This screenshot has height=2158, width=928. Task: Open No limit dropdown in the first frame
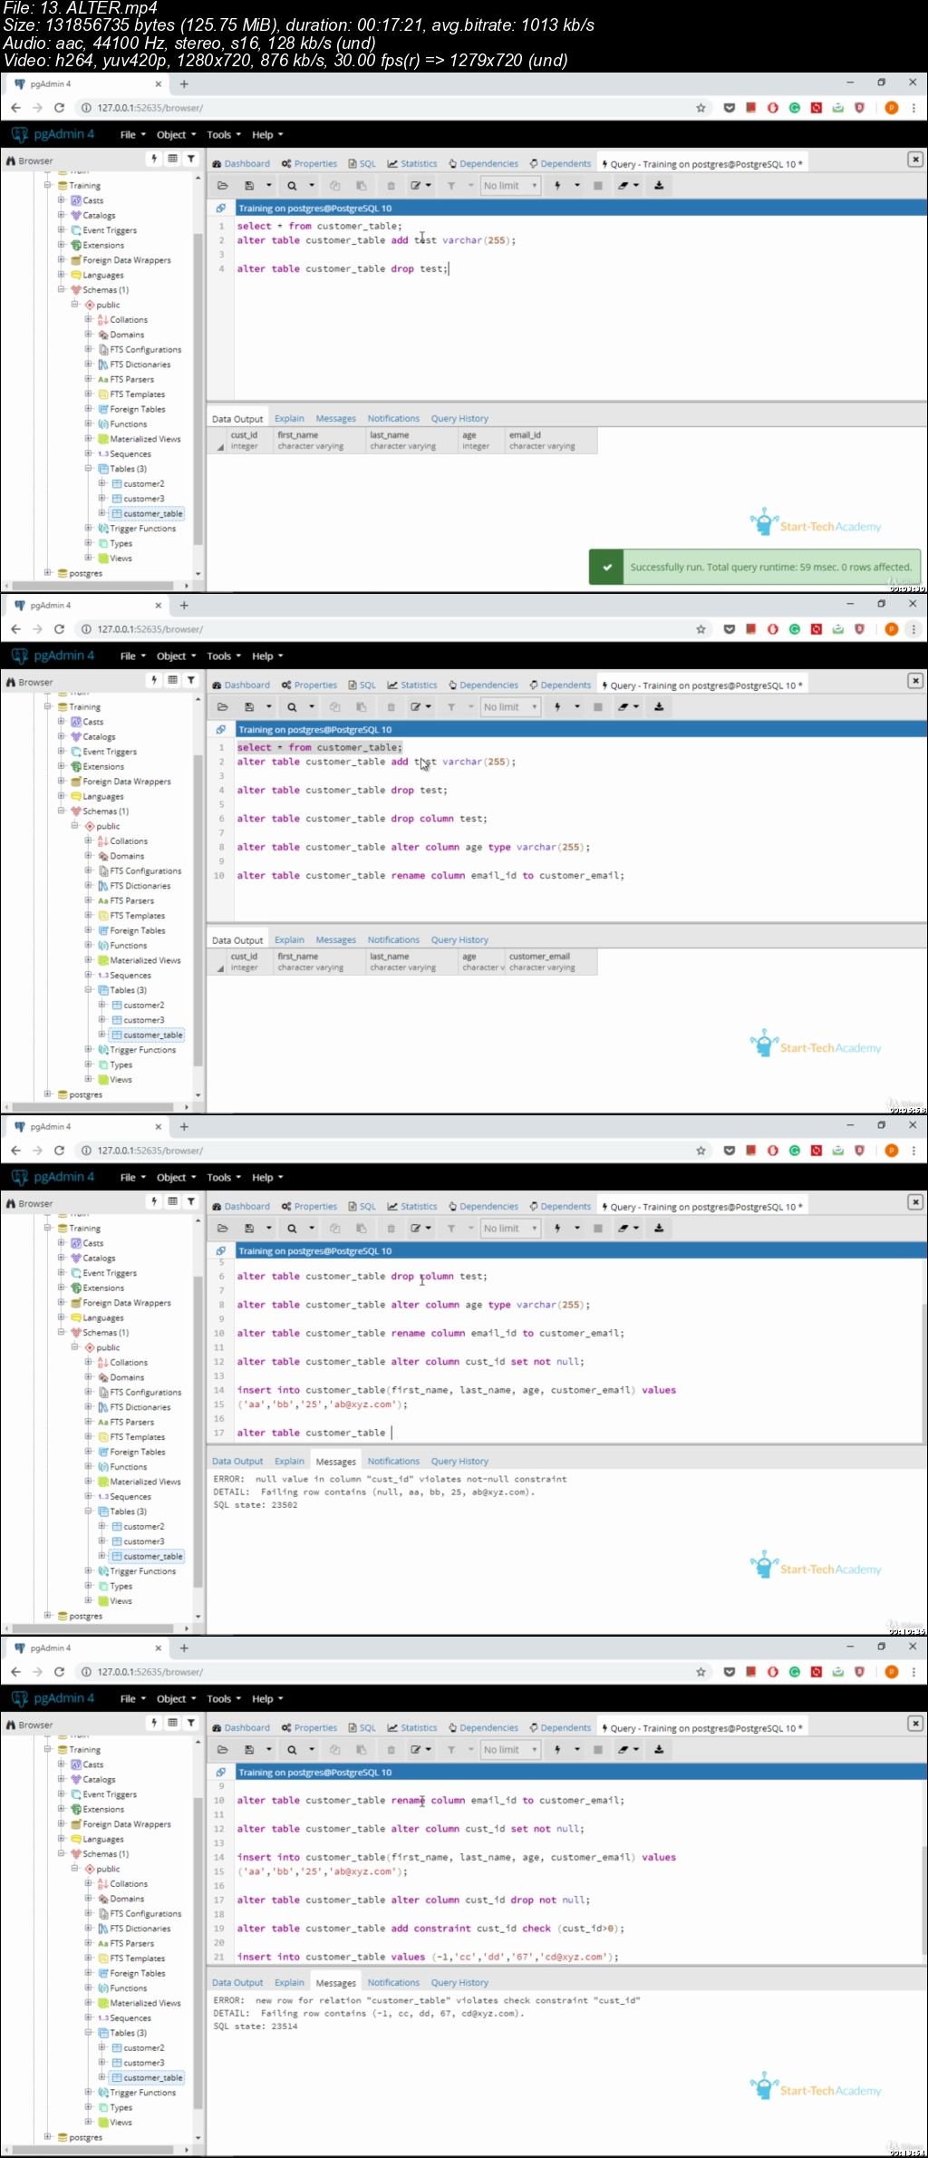pyautogui.click(x=510, y=186)
